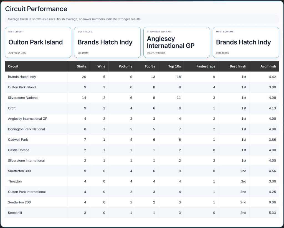Screen dimensions: 284x228
Task: Select the Knockhill circuit row
Action: (x=15, y=213)
